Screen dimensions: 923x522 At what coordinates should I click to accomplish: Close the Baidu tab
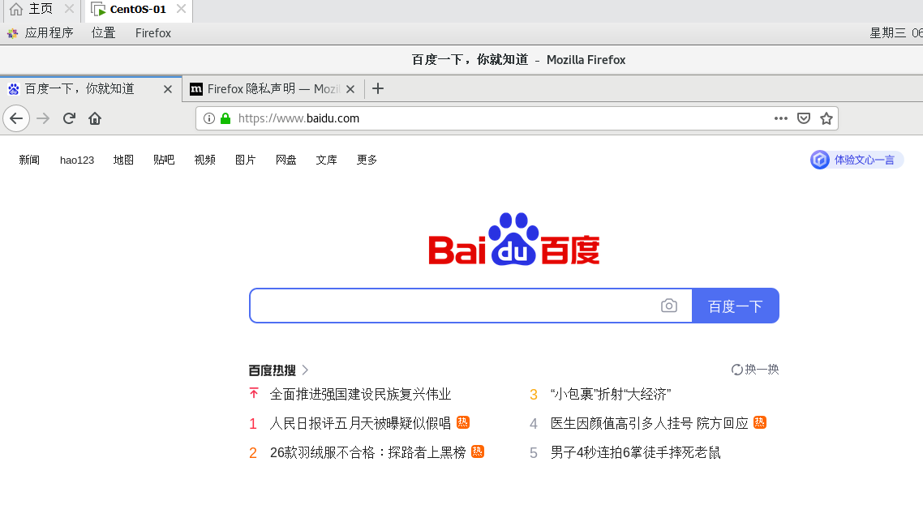[x=168, y=89]
